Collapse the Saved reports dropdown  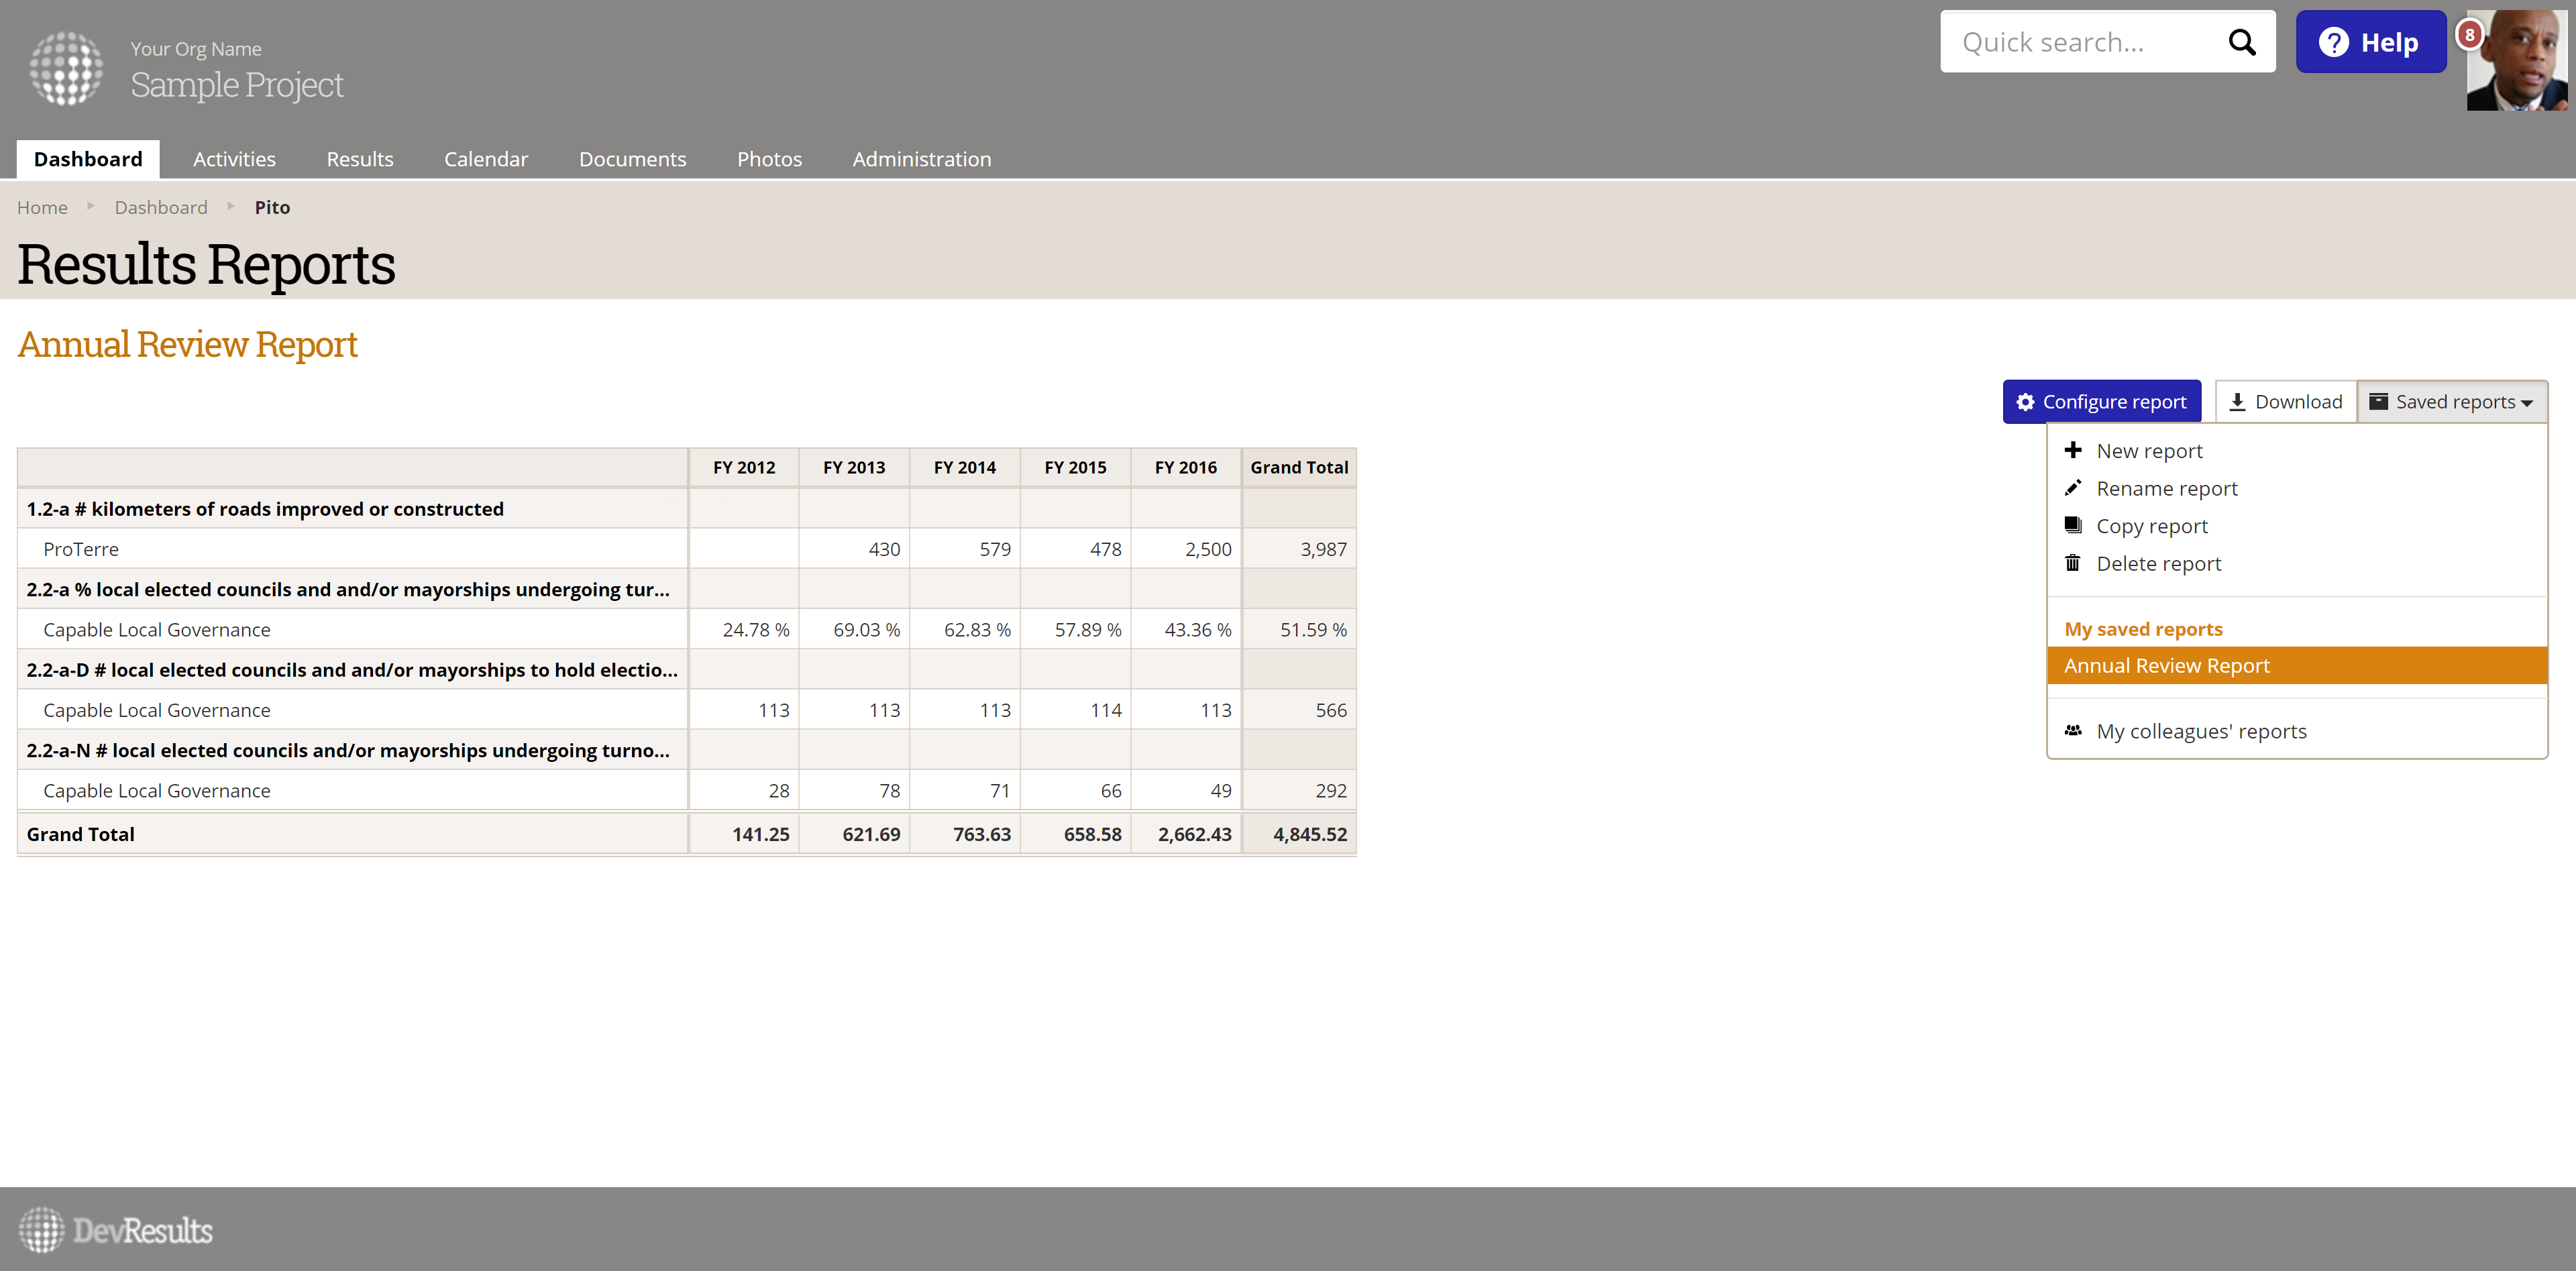[x=2452, y=402]
